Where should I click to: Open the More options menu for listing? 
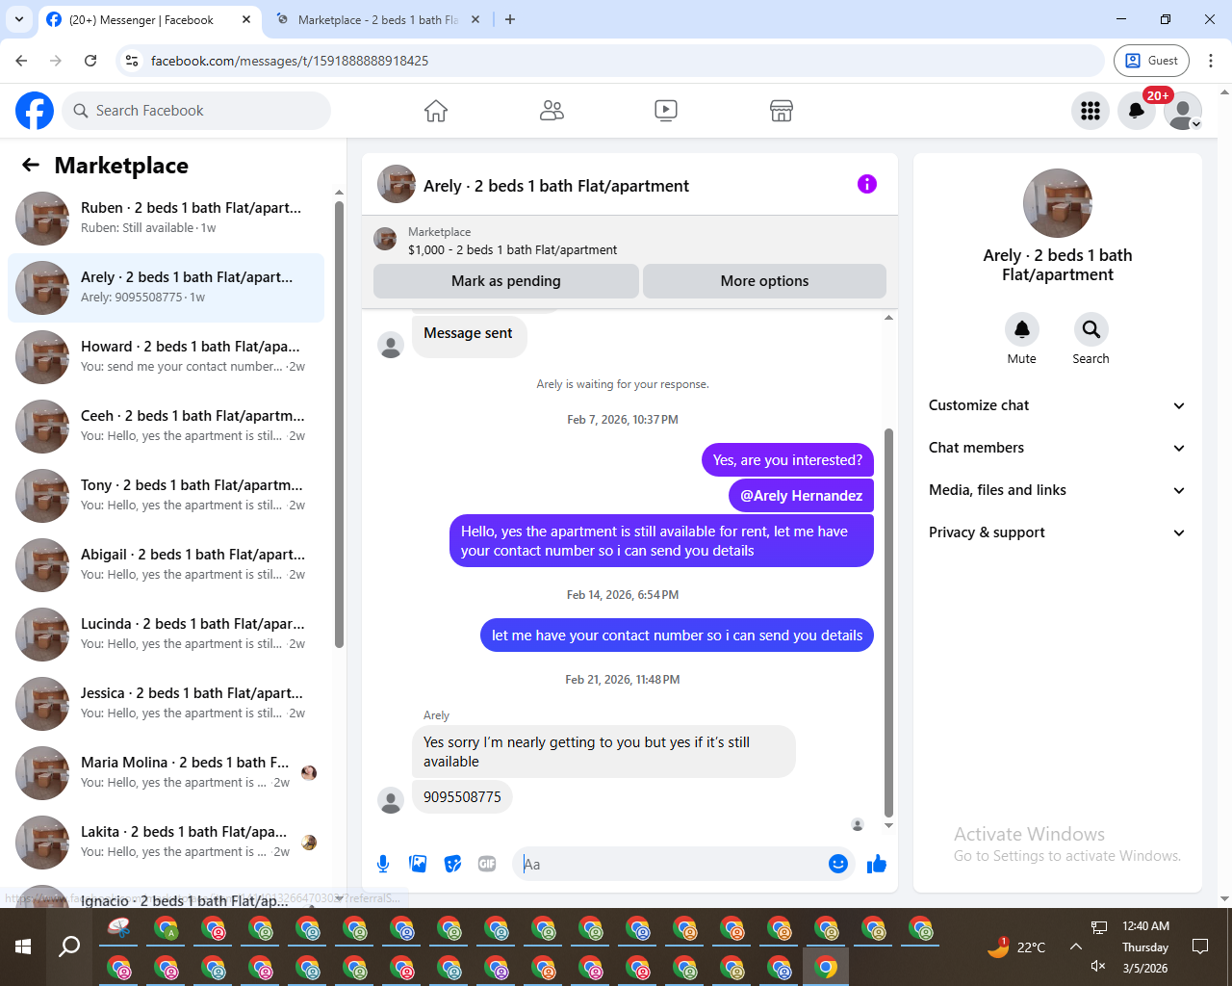click(764, 281)
